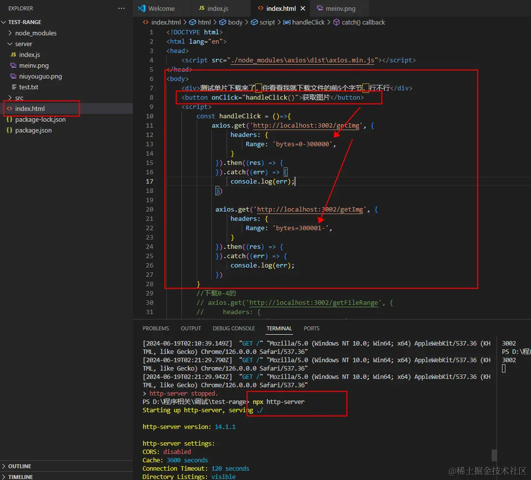
Task: Click the image icon on meinv.png tab
Action: (320, 8)
